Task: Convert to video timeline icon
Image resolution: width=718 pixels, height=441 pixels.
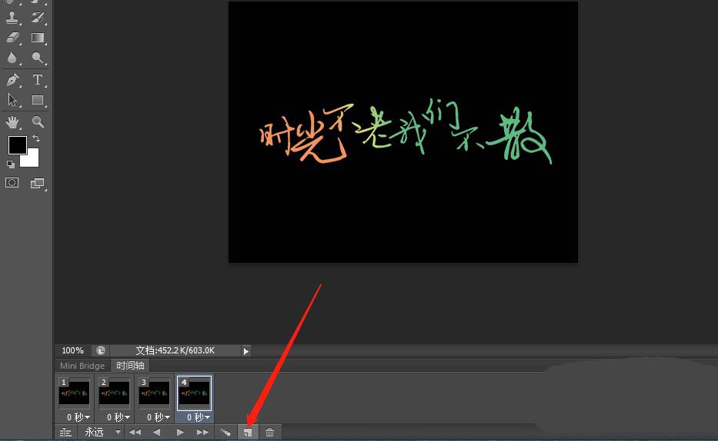Action: [66, 433]
